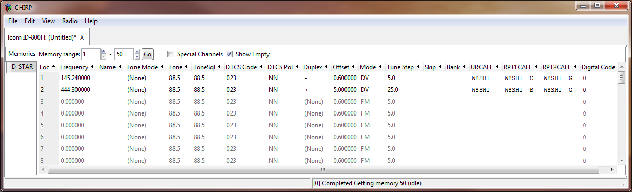Image resolution: width=632 pixels, height=192 pixels.
Task: Click the URCALL column header
Action: tap(486, 67)
